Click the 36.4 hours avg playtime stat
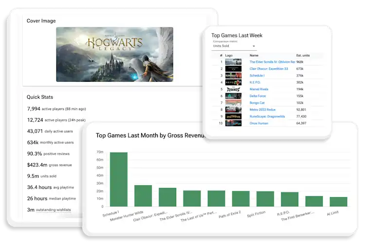Image resolution: width=365 pixels, height=244 pixels. click(51, 187)
